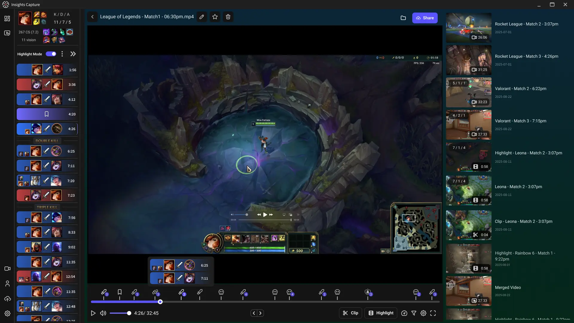This screenshot has width=574, height=323.
Task: Click the 7:11 event in the popup
Action: [181, 278]
